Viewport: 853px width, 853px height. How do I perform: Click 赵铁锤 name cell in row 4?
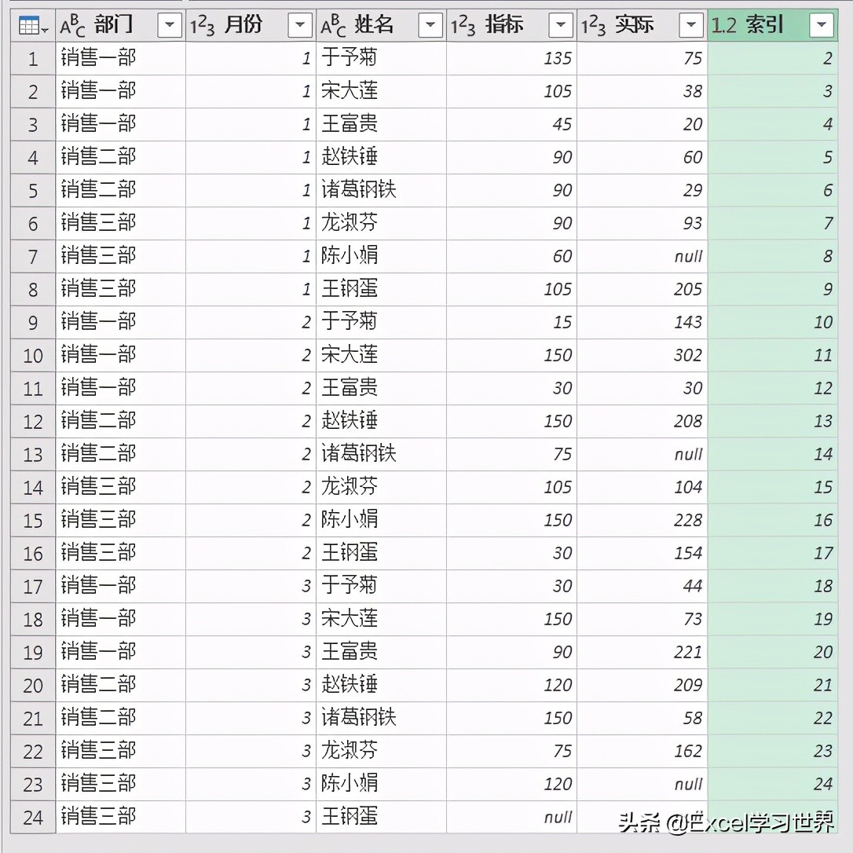[x=382, y=158]
